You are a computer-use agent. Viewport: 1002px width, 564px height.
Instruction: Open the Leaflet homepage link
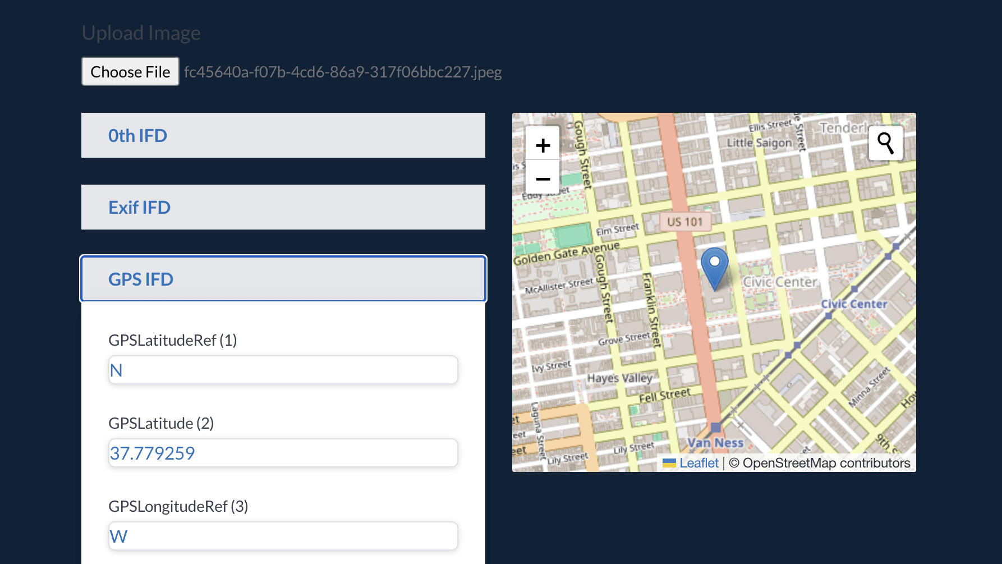pos(698,462)
